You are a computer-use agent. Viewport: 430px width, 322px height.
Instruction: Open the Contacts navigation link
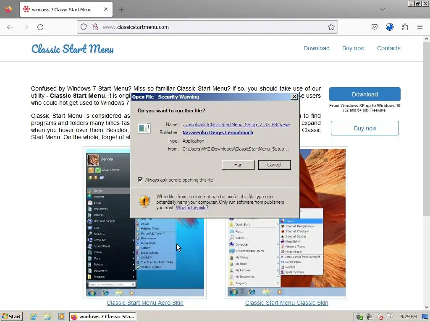click(x=388, y=48)
